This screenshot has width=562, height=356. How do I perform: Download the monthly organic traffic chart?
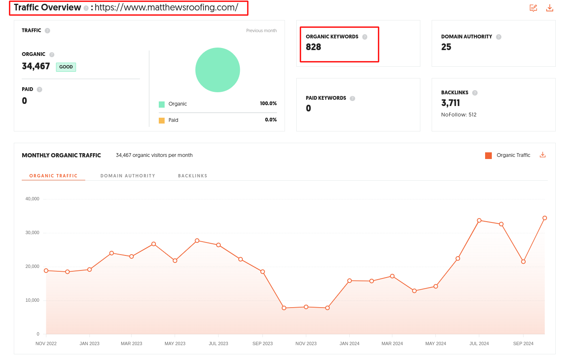pos(543,155)
